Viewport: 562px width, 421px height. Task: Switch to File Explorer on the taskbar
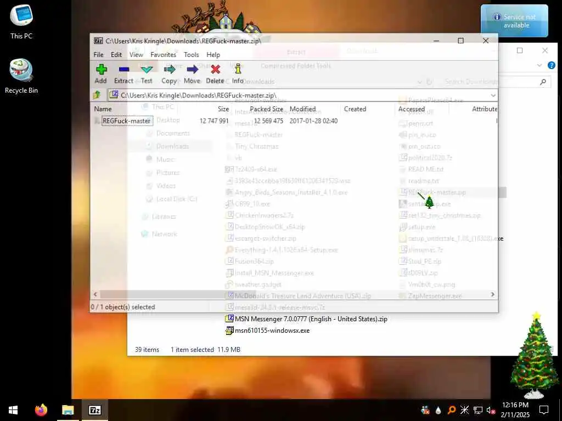(x=68, y=410)
